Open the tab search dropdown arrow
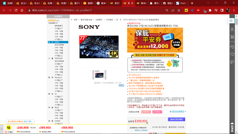The image size is (238, 134). click(208, 3)
